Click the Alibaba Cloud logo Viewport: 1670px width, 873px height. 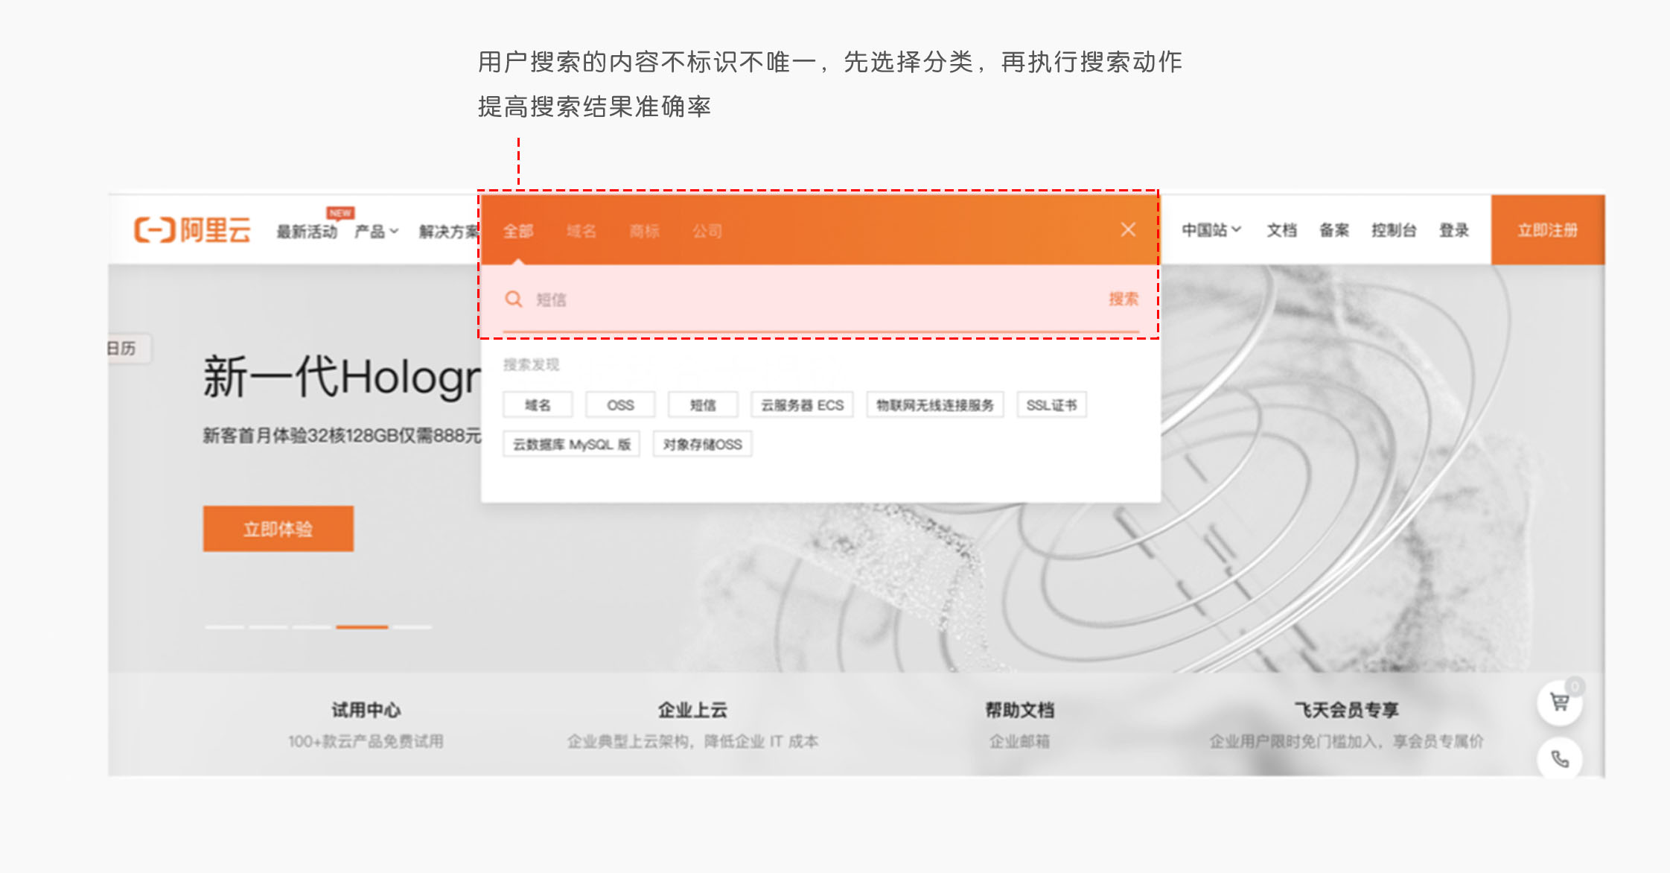tap(192, 230)
